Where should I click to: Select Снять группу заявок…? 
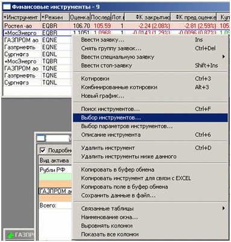tap(150, 48)
